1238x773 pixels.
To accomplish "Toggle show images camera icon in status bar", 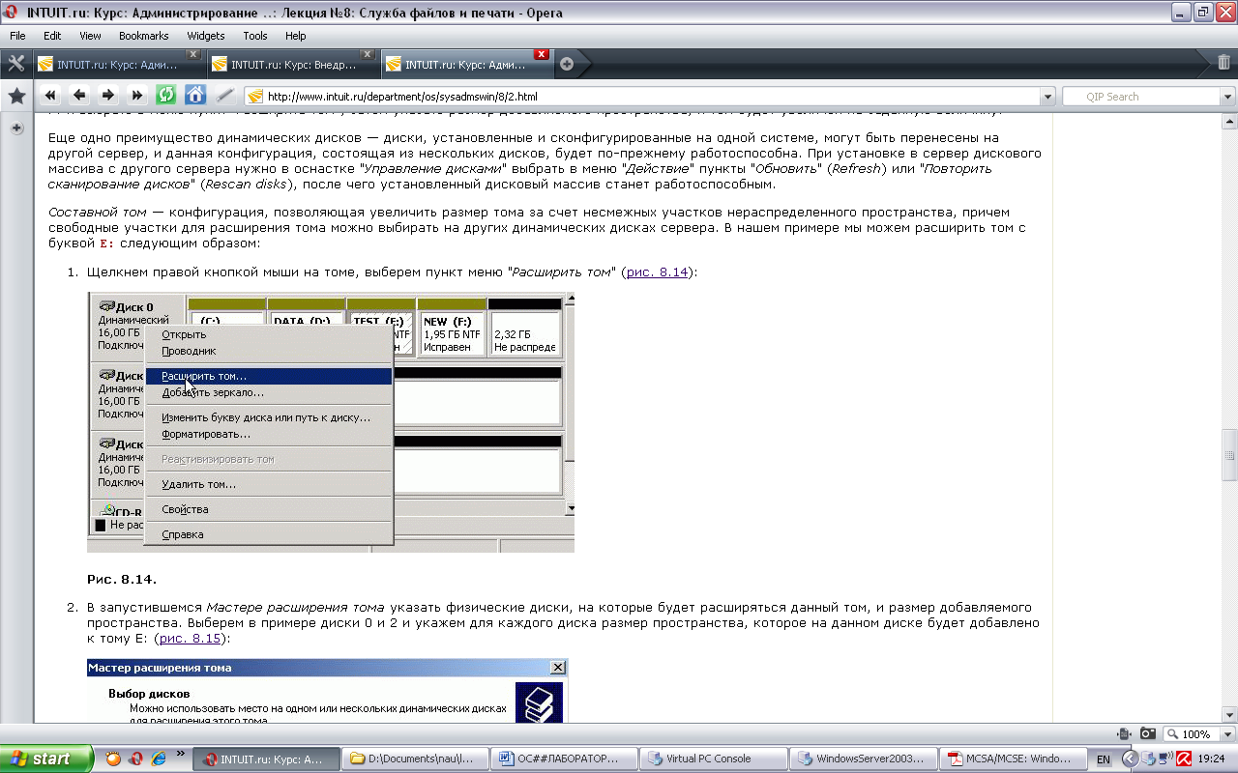I will [1148, 734].
